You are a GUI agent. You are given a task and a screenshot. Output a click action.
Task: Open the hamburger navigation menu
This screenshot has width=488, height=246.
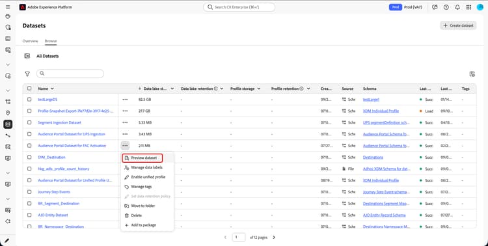pyautogui.click(x=8, y=7)
